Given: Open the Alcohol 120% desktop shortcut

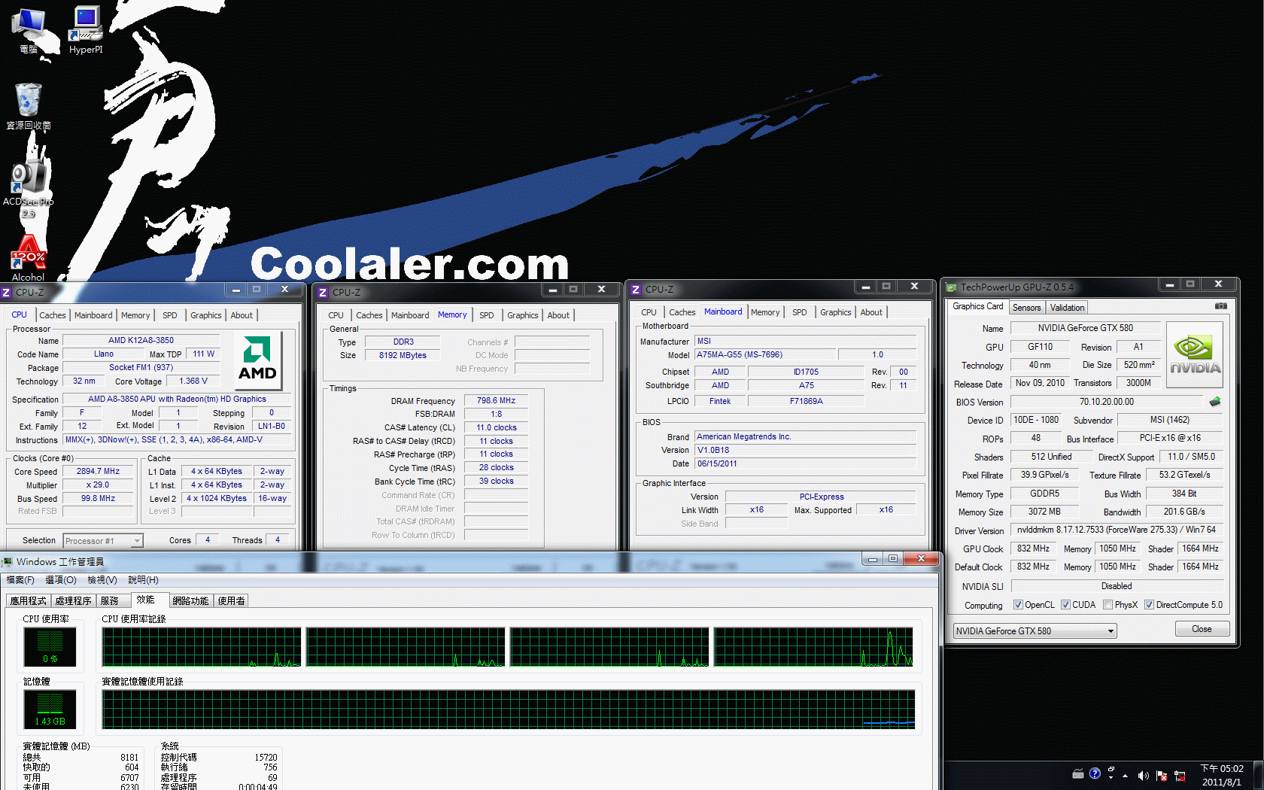Looking at the screenshot, I should click(x=29, y=259).
